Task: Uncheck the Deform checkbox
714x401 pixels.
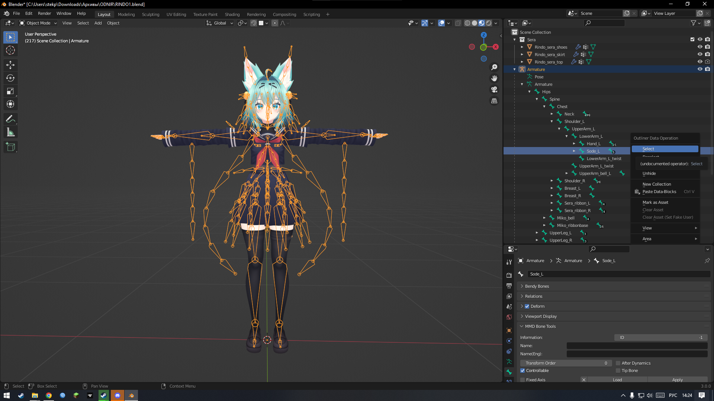Action: pyautogui.click(x=527, y=306)
